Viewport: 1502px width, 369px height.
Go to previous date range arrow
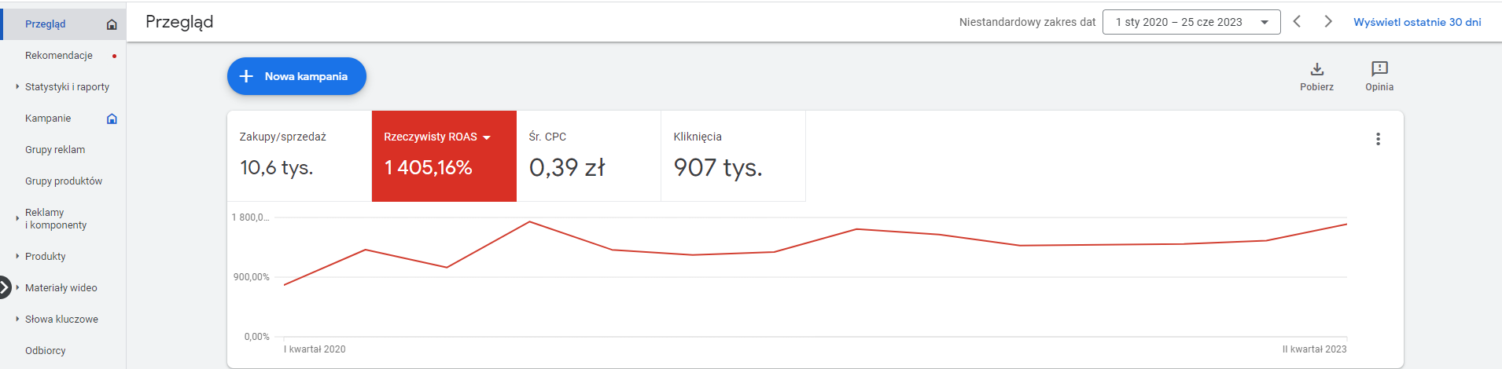(x=1298, y=22)
